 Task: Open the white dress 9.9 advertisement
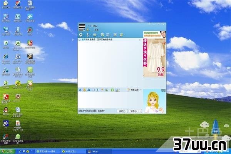[x=154, y=58]
